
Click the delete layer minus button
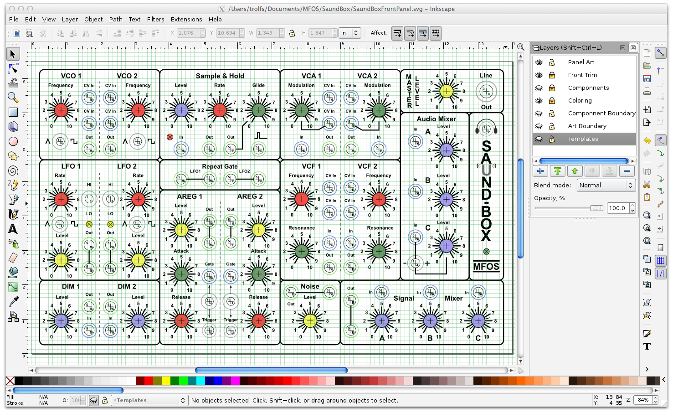pyautogui.click(x=627, y=171)
